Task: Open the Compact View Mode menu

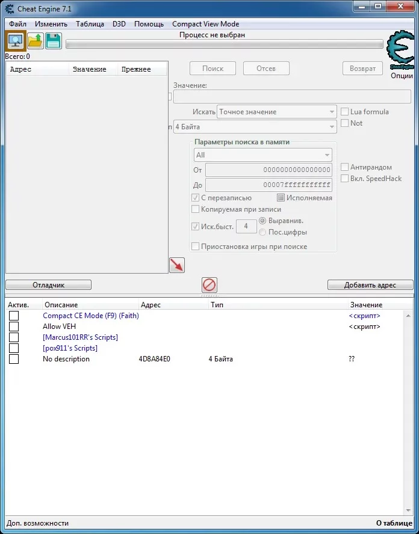Action: tap(205, 24)
